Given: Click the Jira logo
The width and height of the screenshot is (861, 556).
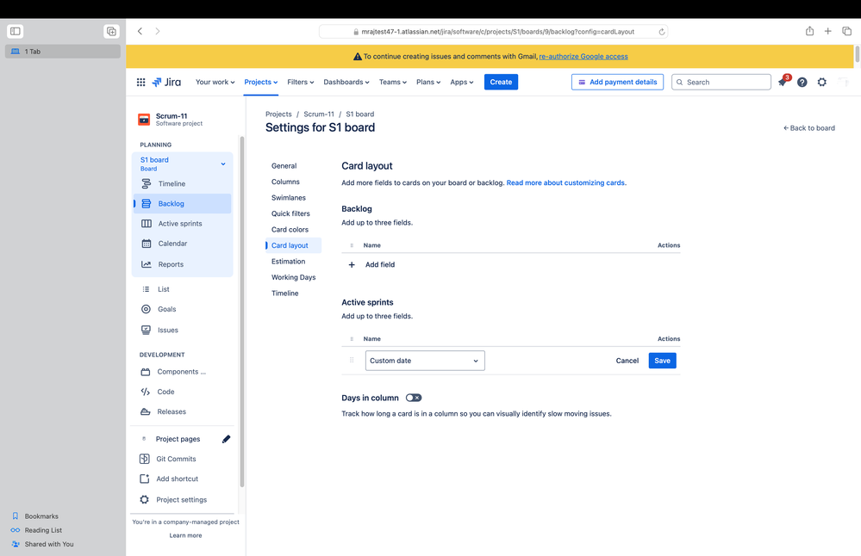Looking at the screenshot, I should click(x=166, y=83).
